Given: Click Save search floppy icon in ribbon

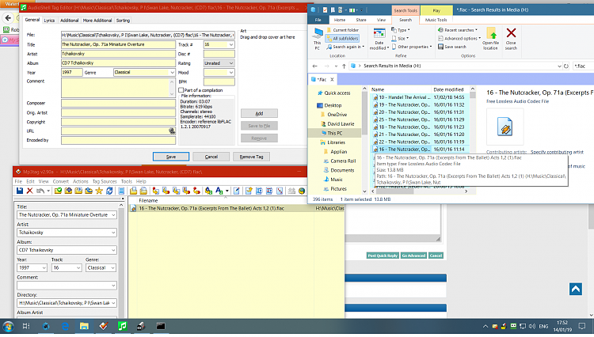Looking at the screenshot, I should pos(440,47).
